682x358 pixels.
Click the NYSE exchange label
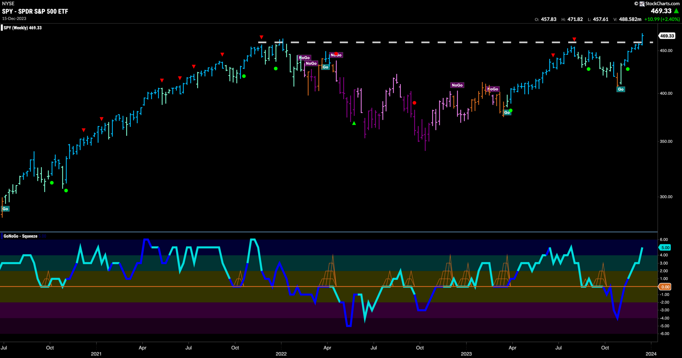pos(8,3)
